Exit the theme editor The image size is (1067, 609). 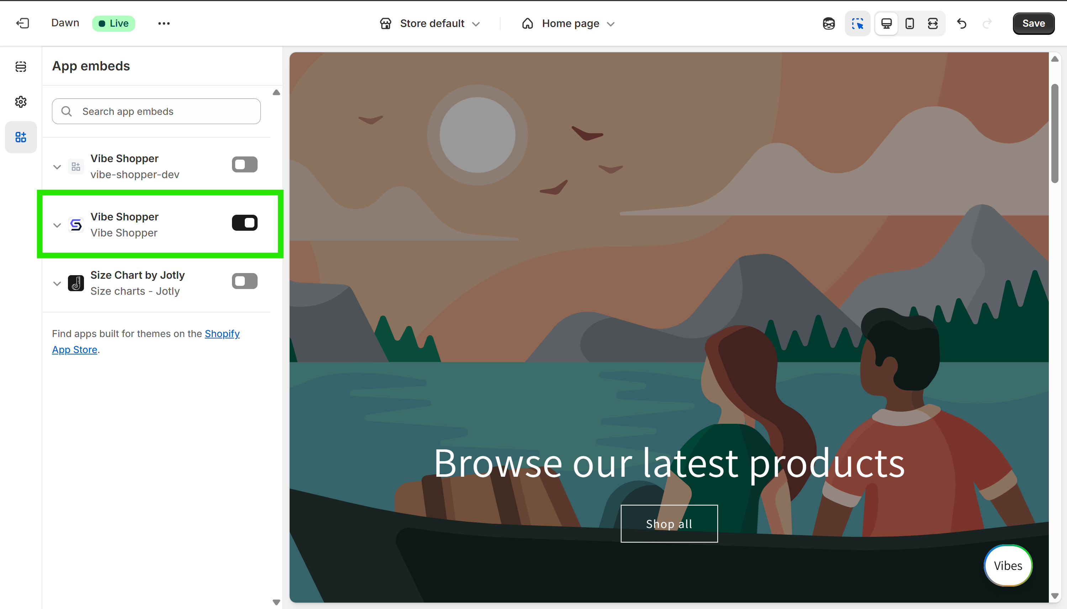tap(22, 23)
